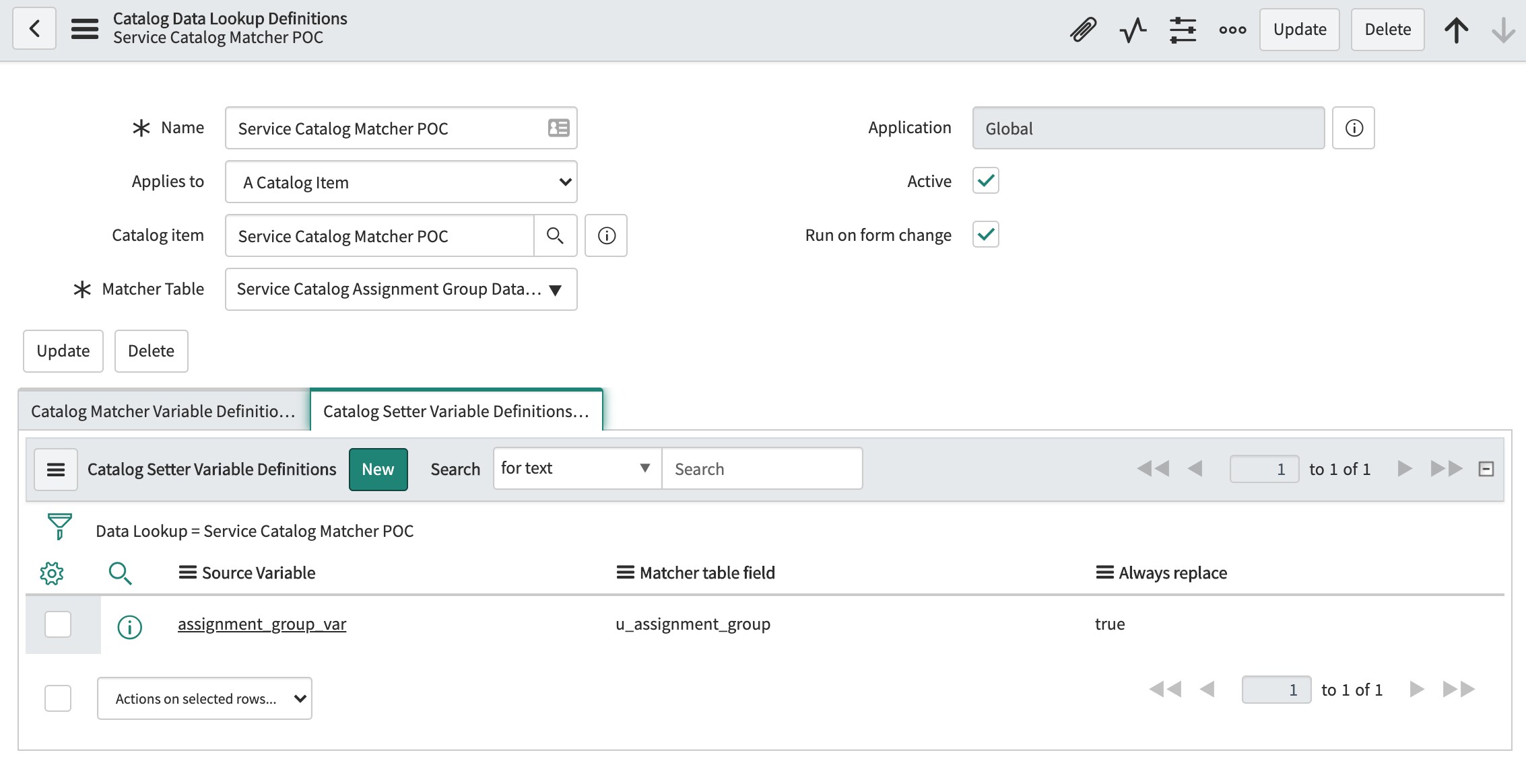Uncheck the Active checkbox

coord(985,180)
